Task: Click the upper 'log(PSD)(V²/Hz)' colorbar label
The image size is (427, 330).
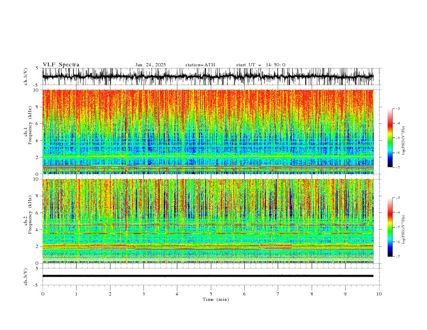Action: (404, 141)
